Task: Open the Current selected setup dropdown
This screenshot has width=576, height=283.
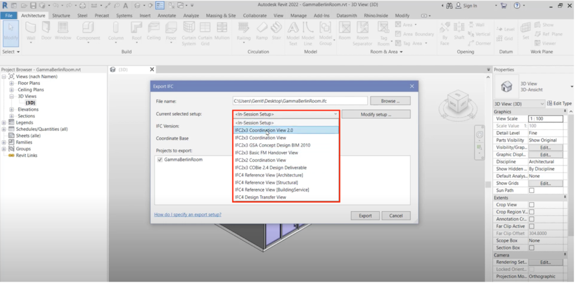Action: coord(286,115)
